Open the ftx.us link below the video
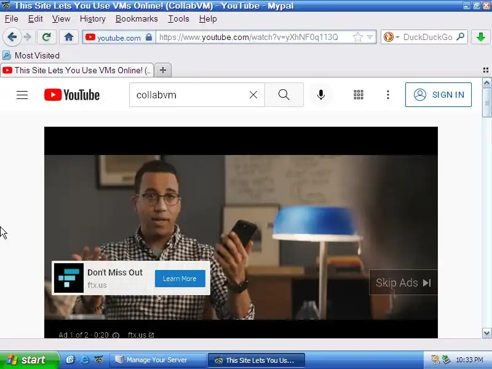The height and width of the screenshot is (369, 492). point(141,335)
